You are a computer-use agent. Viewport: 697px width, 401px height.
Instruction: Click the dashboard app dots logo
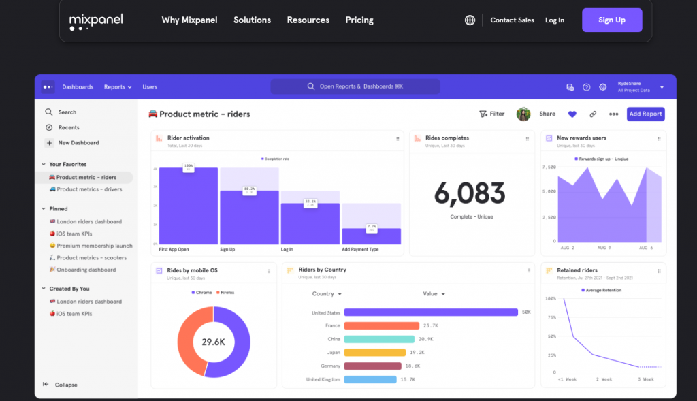[48, 86]
